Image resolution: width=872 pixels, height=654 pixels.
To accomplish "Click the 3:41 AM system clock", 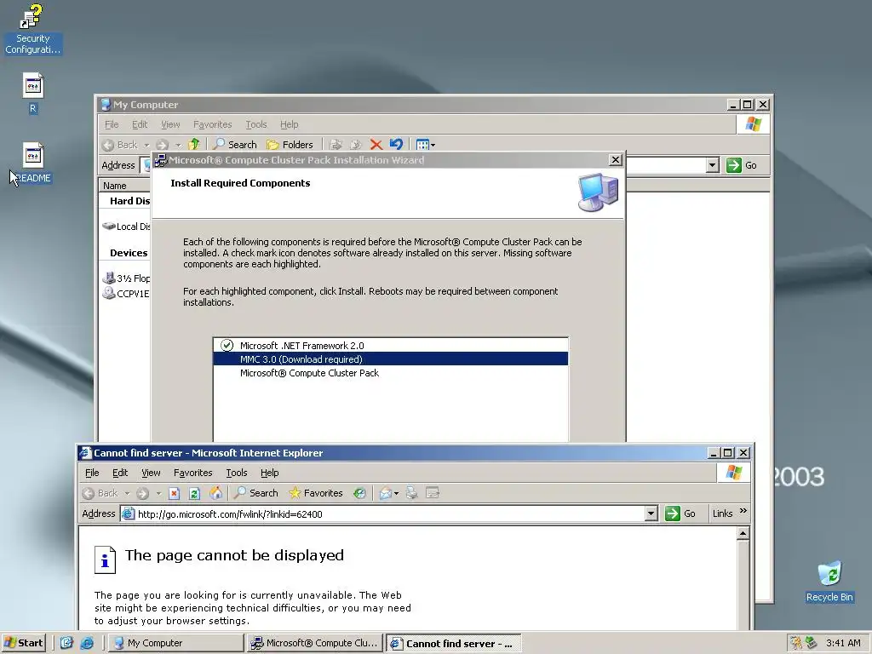I will tap(843, 643).
